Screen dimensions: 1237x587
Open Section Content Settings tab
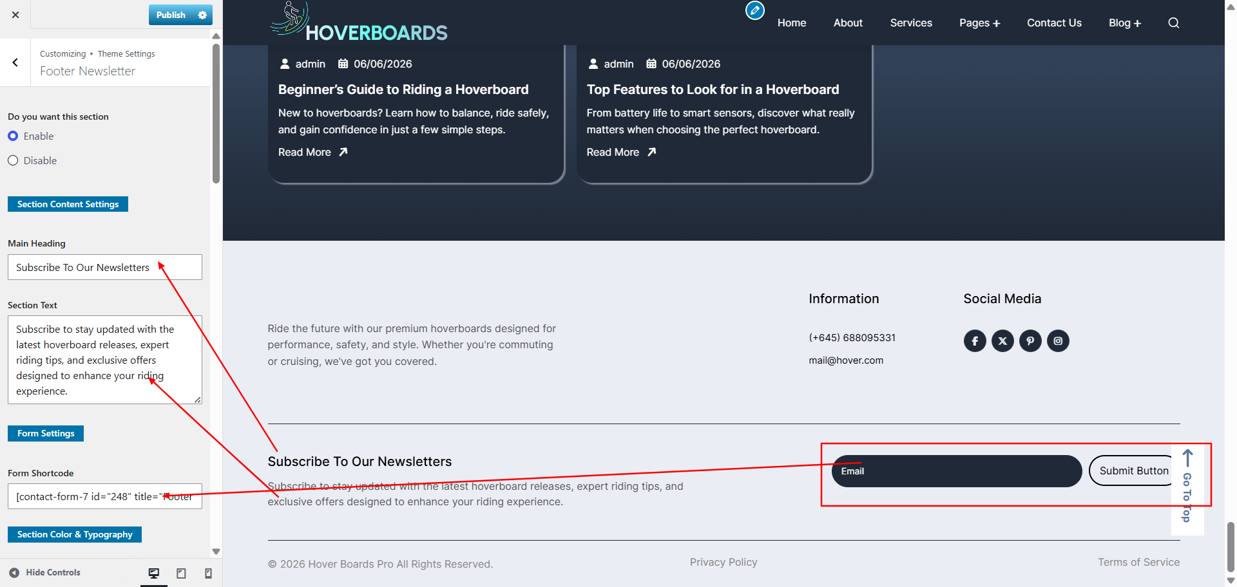[x=68, y=204]
